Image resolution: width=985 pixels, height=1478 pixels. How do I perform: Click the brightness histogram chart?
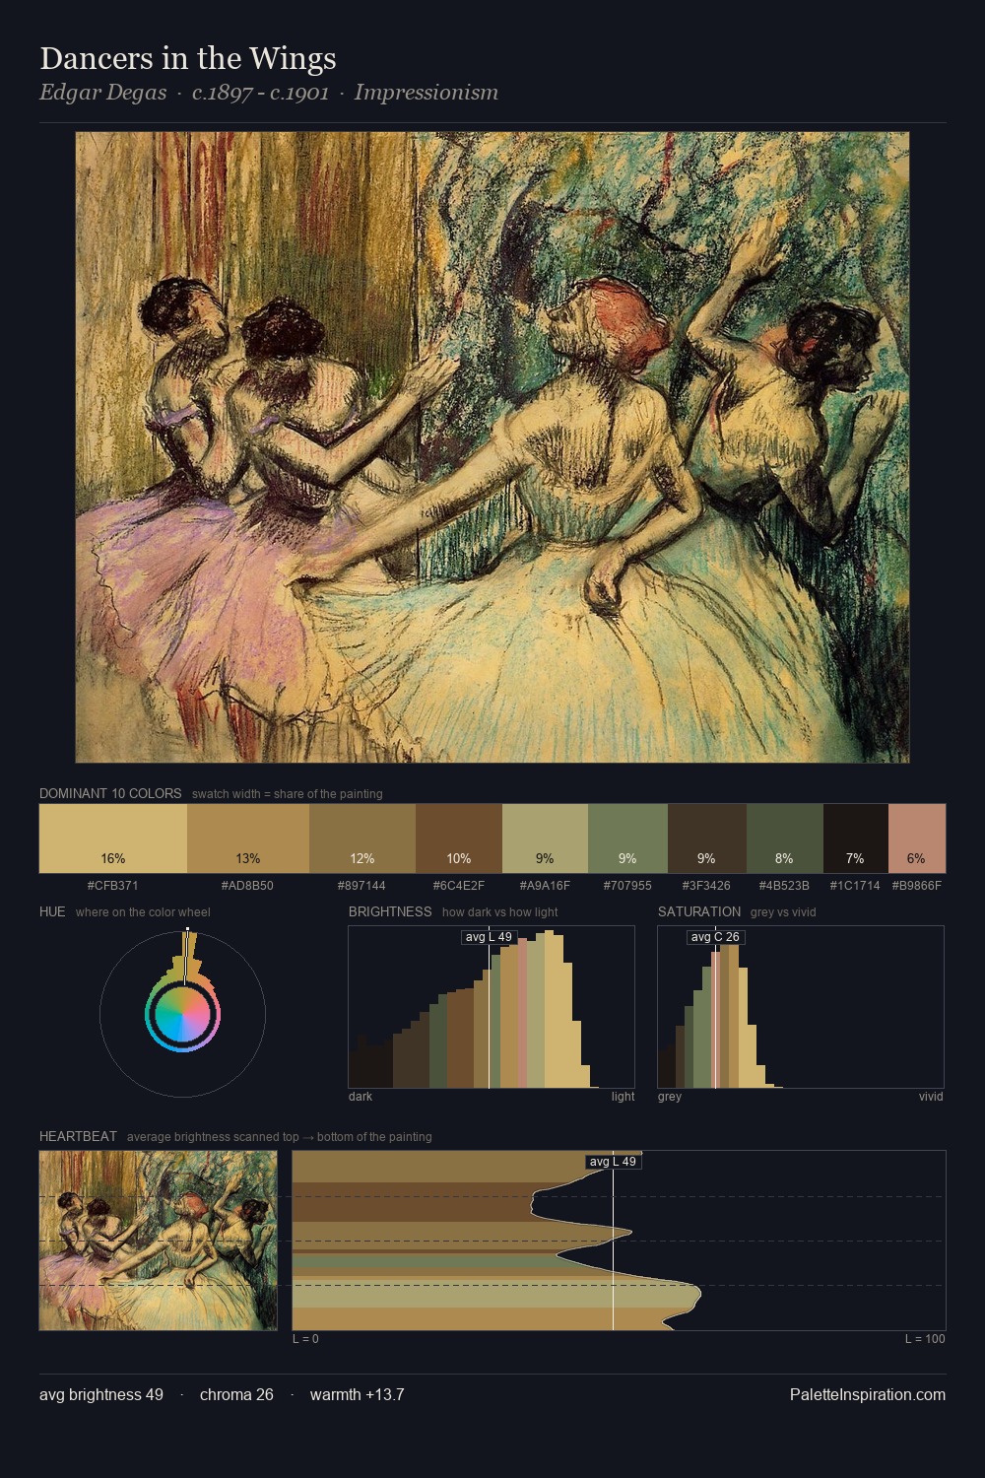click(492, 1007)
